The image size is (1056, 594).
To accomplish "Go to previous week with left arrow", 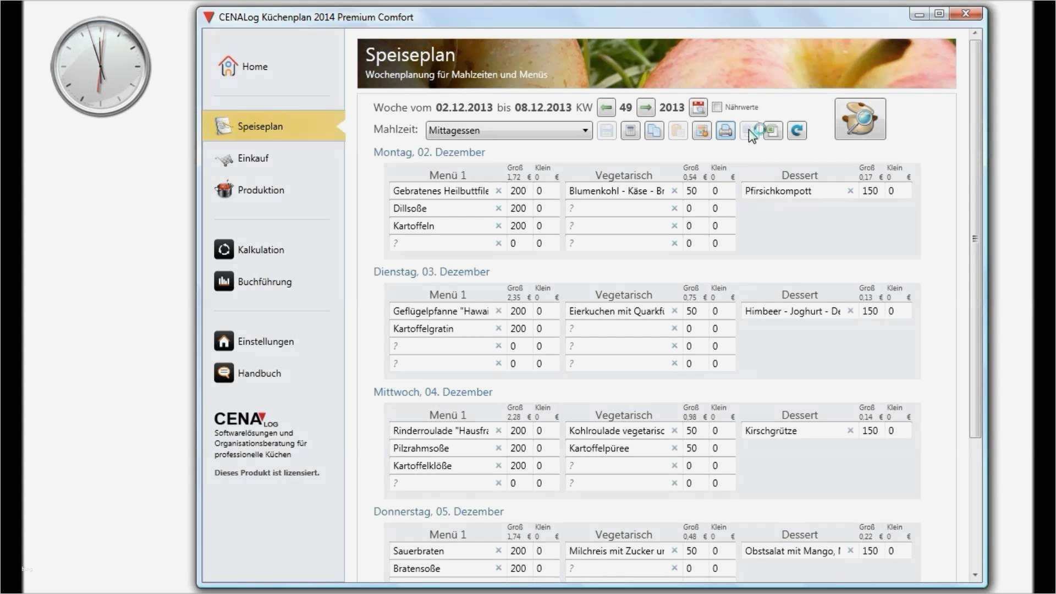I will click(606, 107).
